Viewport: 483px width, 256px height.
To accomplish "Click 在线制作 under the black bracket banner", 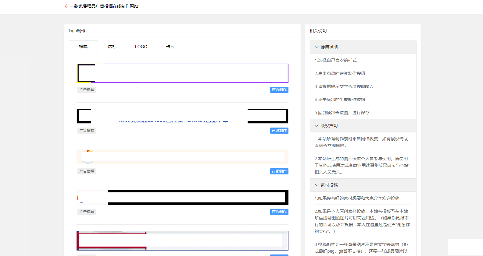I will (279, 131).
